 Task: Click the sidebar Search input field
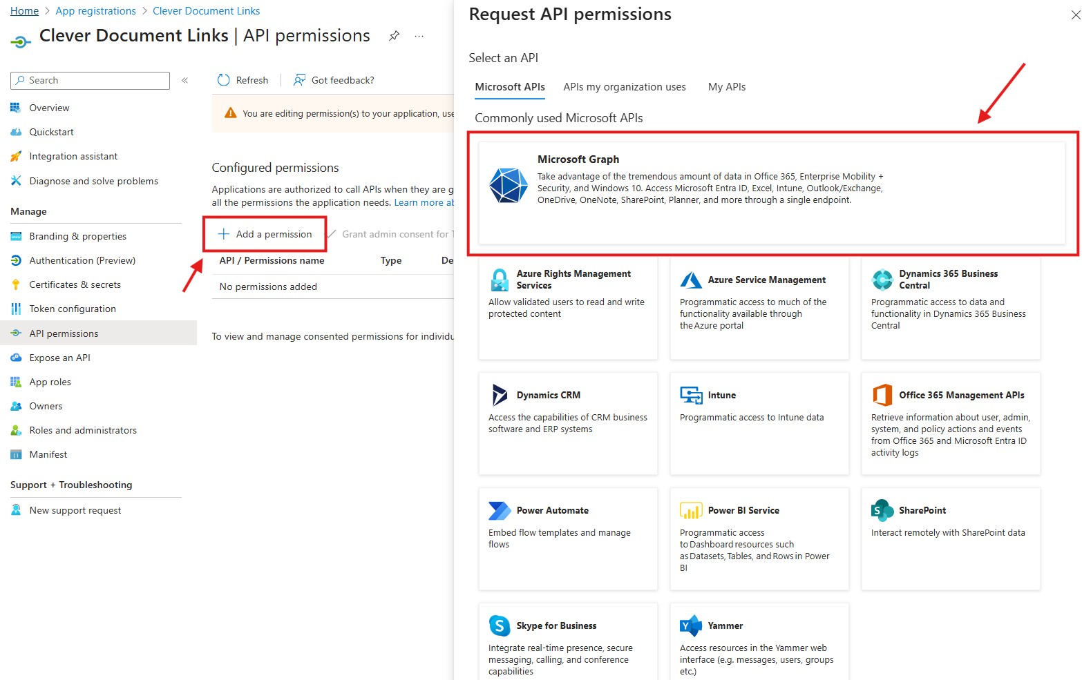(90, 81)
